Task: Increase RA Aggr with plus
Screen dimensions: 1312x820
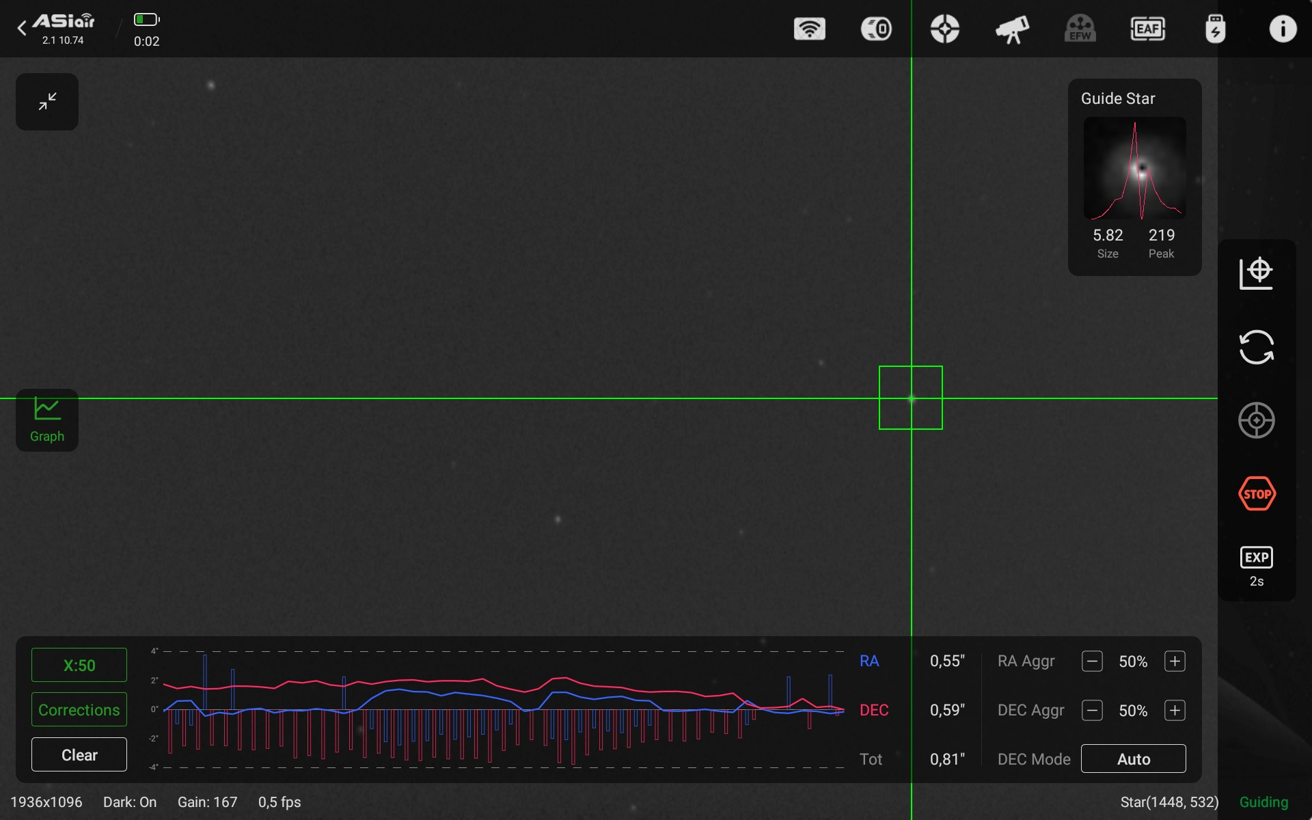Action: tap(1175, 661)
